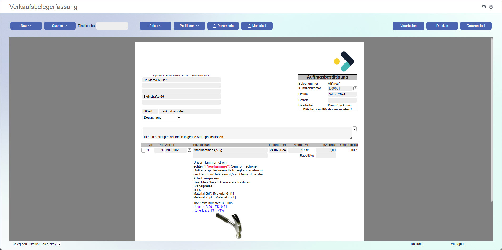Click the Verfügbar label in status bar
The image size is (502, 250).
click(x=458, y=244)
